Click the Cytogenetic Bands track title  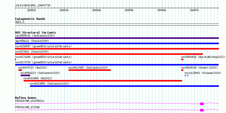30,19
